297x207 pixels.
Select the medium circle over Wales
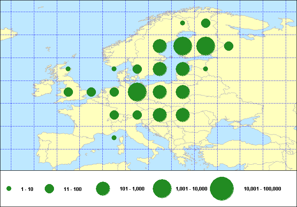(x=68, y=92)
